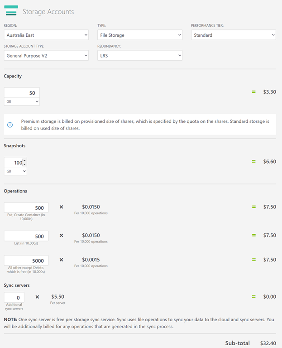The height and width of the screenshot is (348, 282).
Task: Increase Snapshots value with up stepper arrow
Action: coord(24,160)
